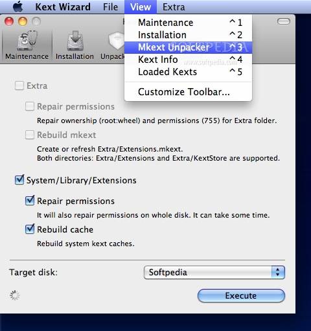311x331 pixels.
Task: Click the Target disk popup arrows
Action: [278, 272]
